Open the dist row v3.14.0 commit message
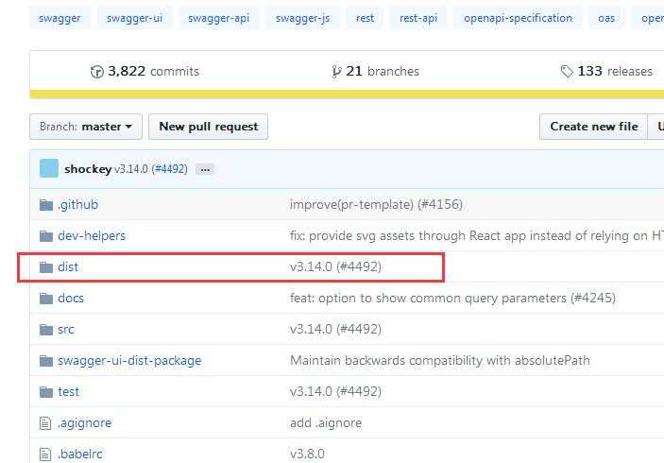 [x=335, y=266]
